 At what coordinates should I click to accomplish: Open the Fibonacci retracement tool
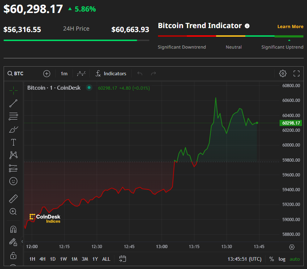point(13,116)
